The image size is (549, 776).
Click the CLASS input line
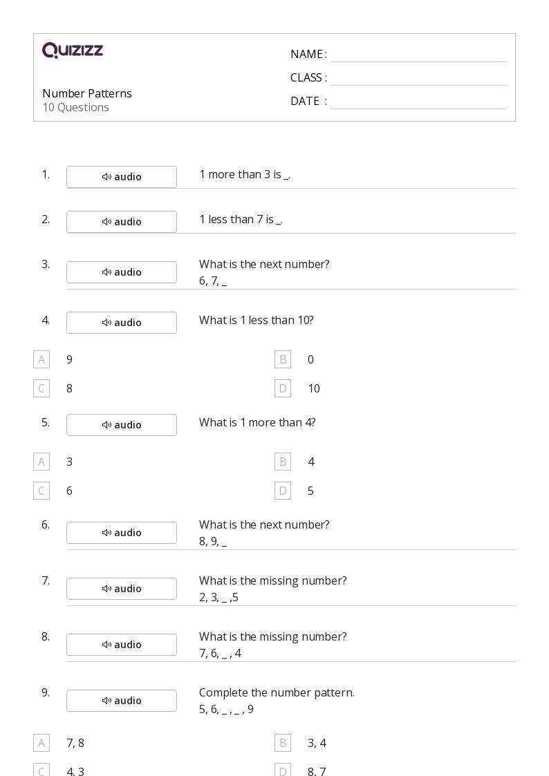[x=418, y=78]
